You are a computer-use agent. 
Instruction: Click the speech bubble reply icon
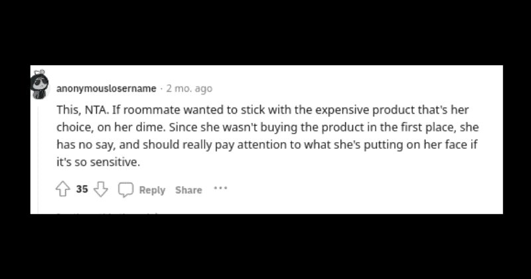click(125, 190)
